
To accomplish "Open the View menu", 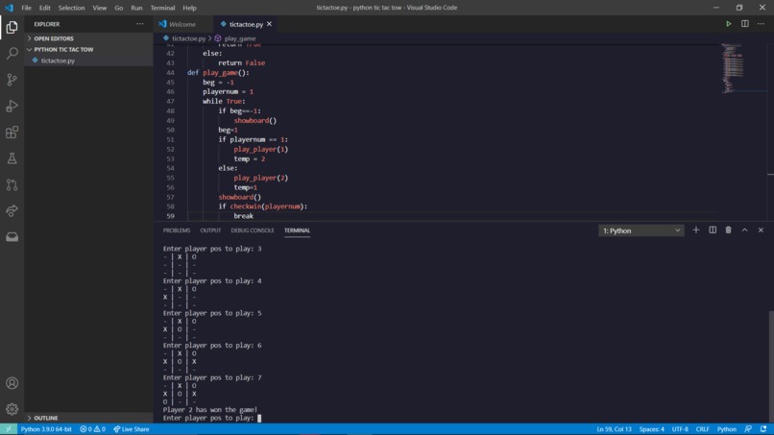I will tap(99, 8).
